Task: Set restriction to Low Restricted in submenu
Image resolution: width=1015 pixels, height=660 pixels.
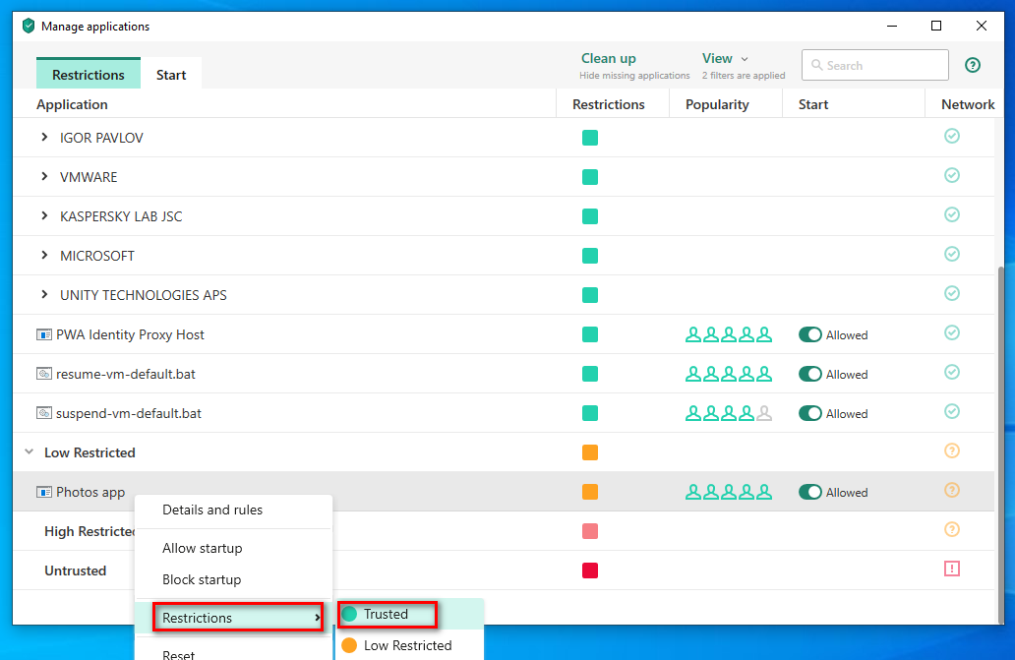Action: tap(409, 645)
